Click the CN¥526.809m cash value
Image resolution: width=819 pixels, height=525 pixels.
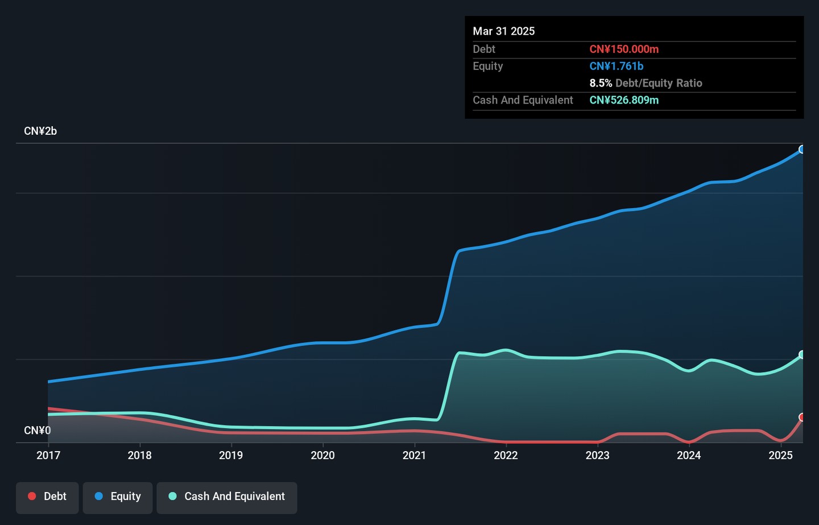coord(624,101)
